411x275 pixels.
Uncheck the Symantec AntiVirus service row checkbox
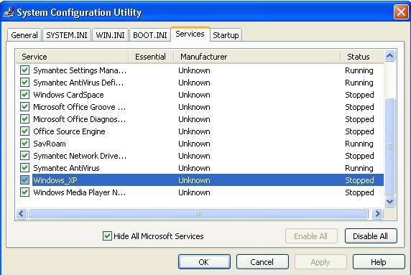click(x=24, y=167)
